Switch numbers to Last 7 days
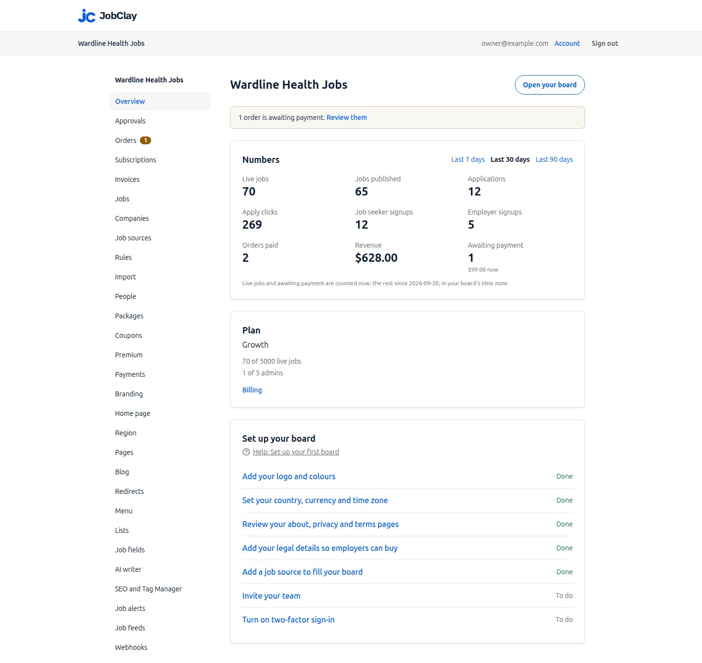This screenshot has width=702, height=663. click(468, 159)
